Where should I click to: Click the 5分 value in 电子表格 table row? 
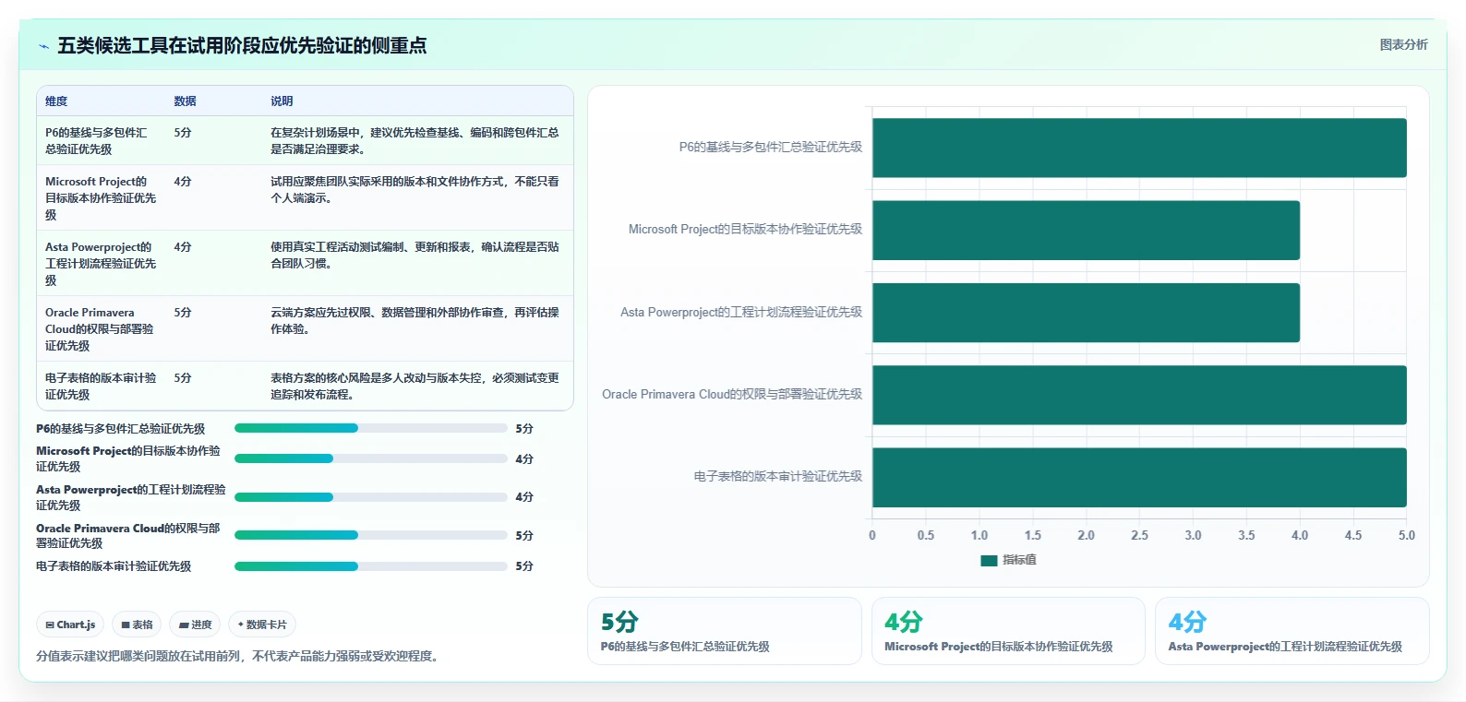pos(183,378)
